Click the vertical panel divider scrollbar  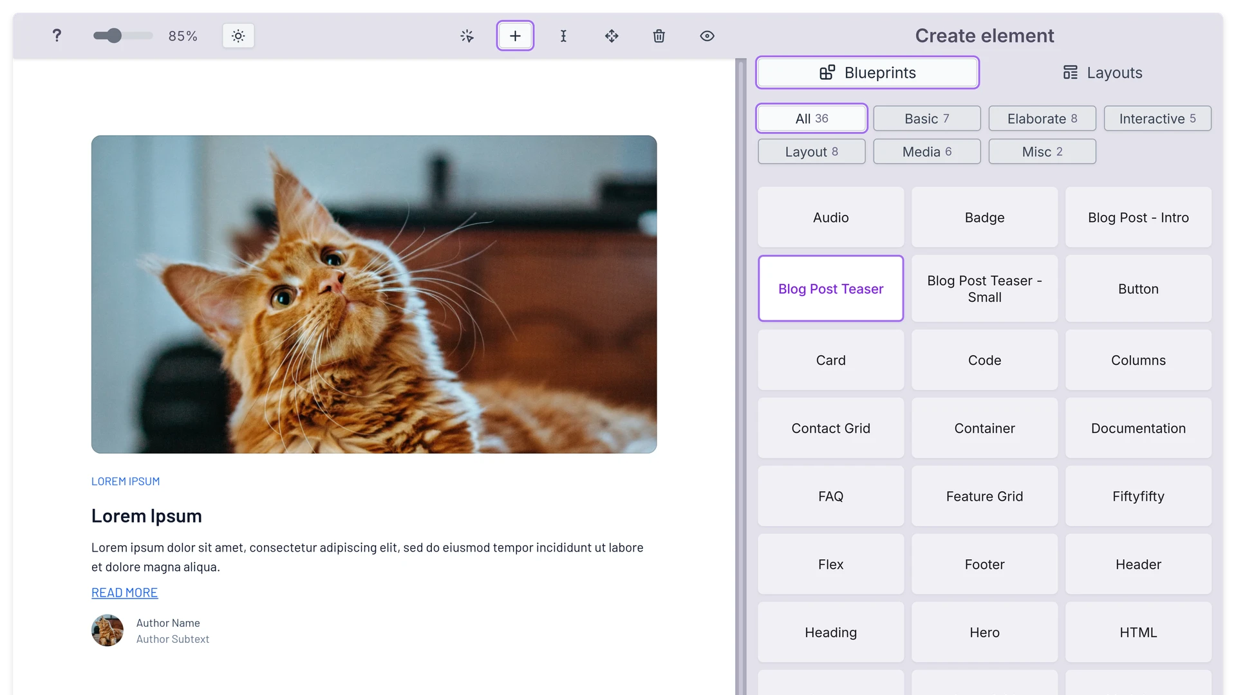coord(741,376)
